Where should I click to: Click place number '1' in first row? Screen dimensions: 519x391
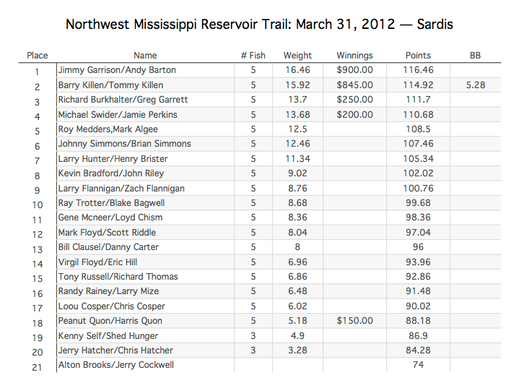point(37,72)
